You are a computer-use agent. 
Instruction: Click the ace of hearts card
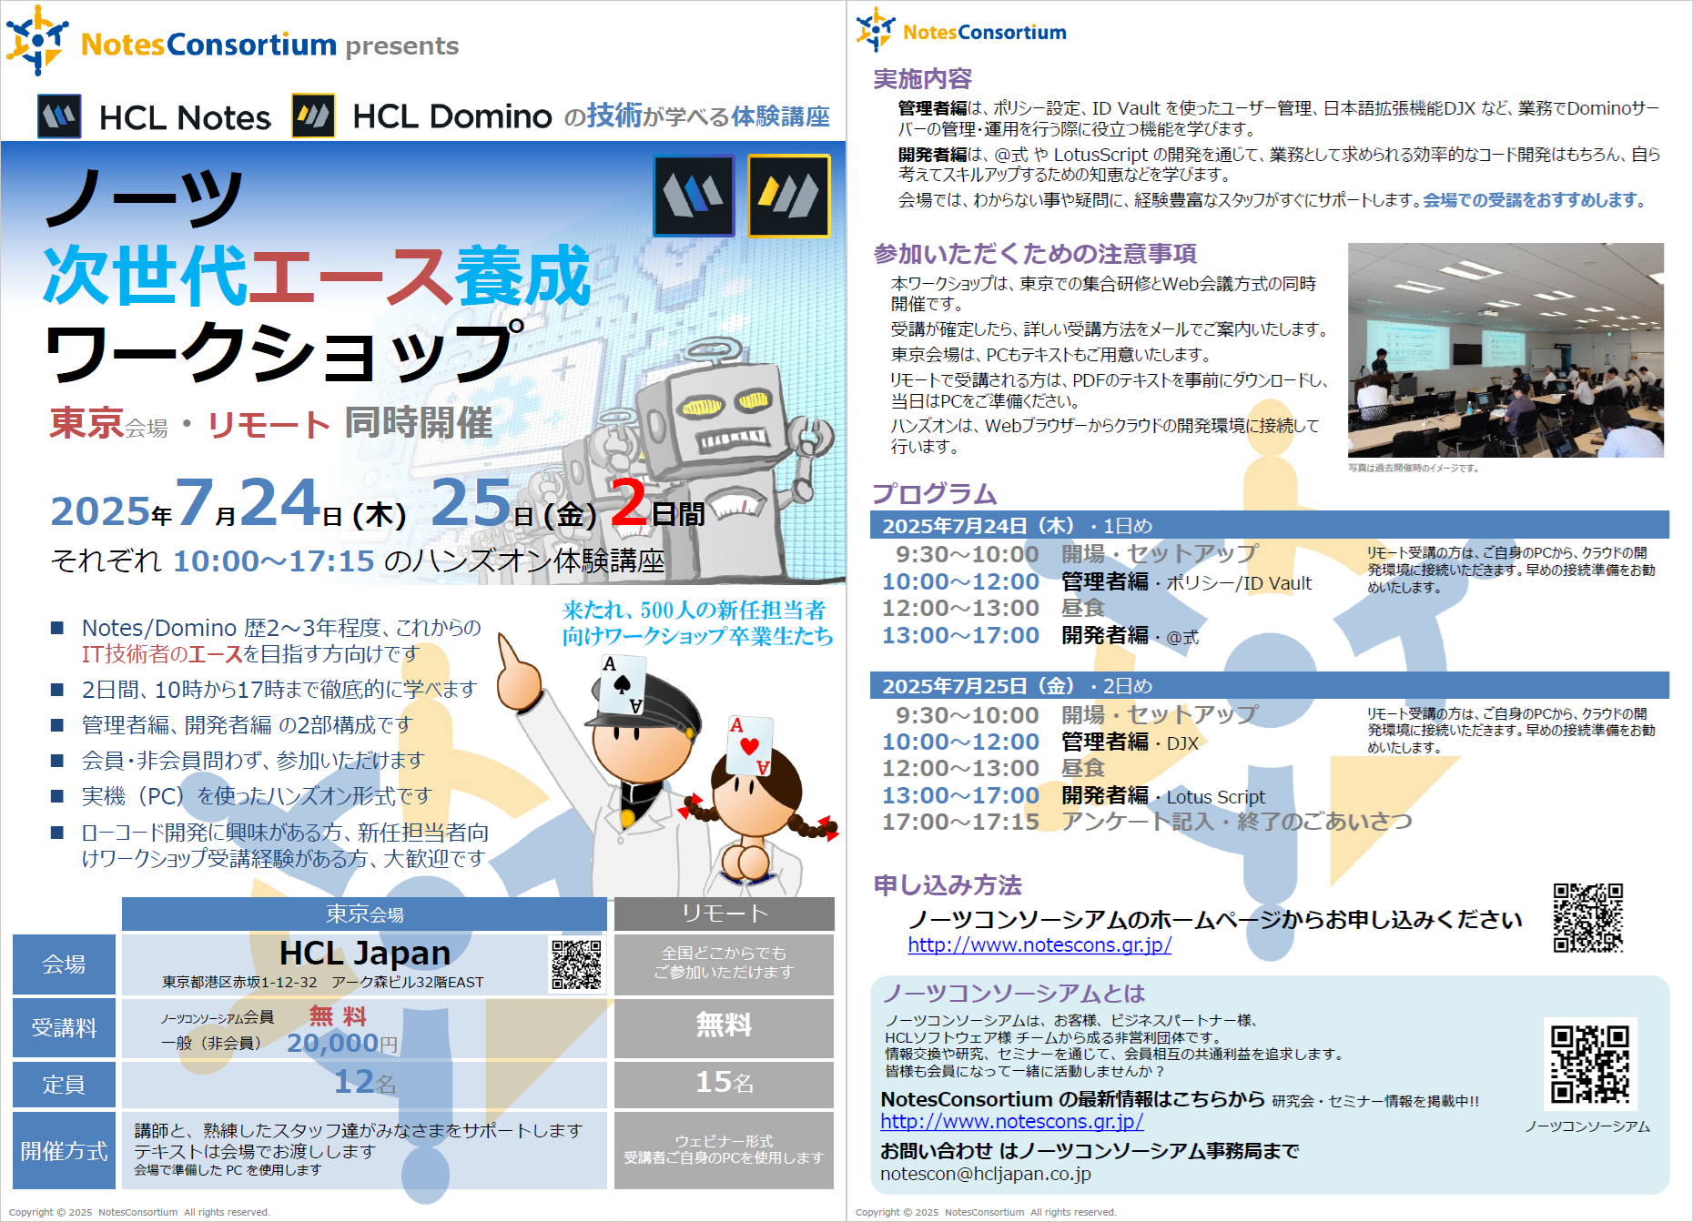point(750,745)
